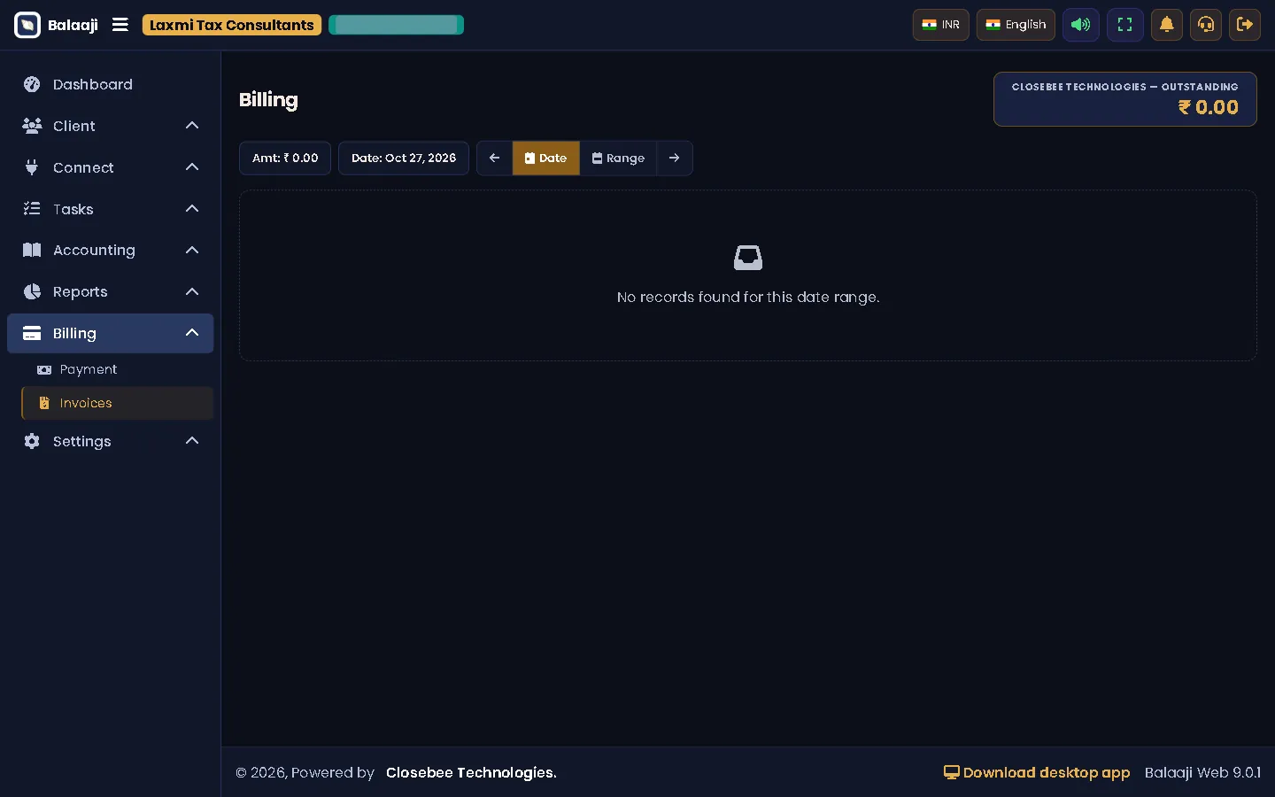Switch to Range filter mode
Screen dimensions: 1275x797
[x=618, y=159]
